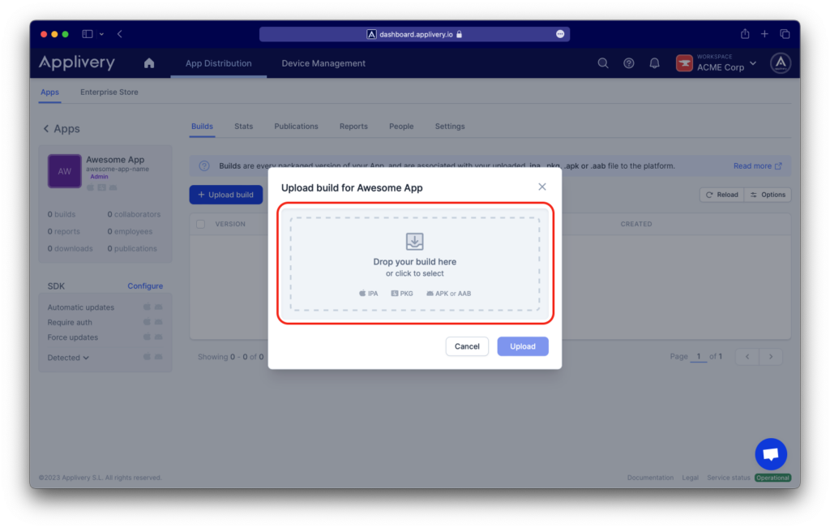Click the drop your build here area
This screenshot has height=528, width=830.
tap(415, 264)
